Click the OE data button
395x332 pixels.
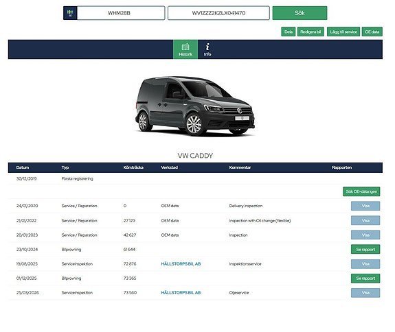(x=372, y=32)
